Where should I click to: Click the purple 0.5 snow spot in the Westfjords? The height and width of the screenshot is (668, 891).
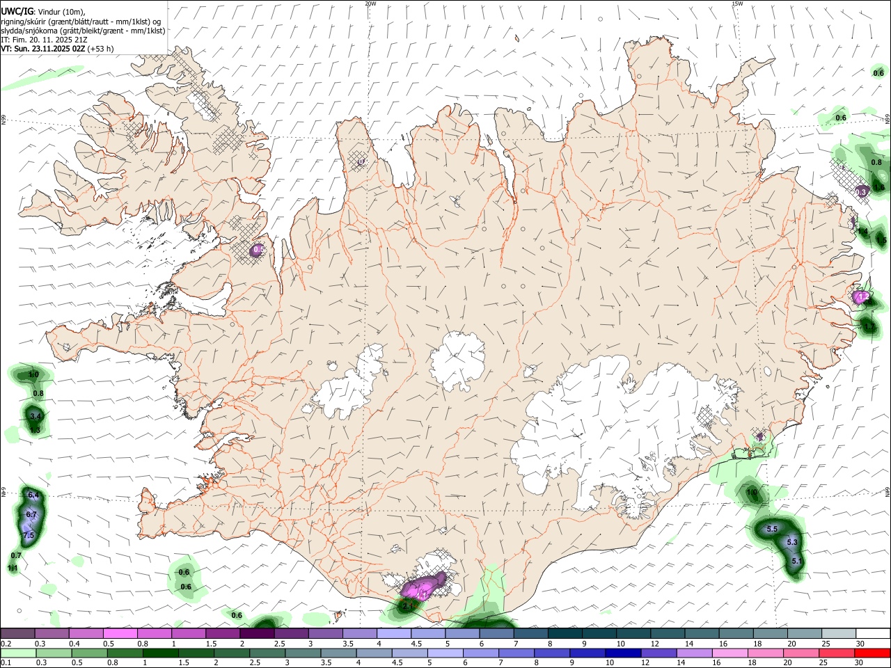[258, 249]
